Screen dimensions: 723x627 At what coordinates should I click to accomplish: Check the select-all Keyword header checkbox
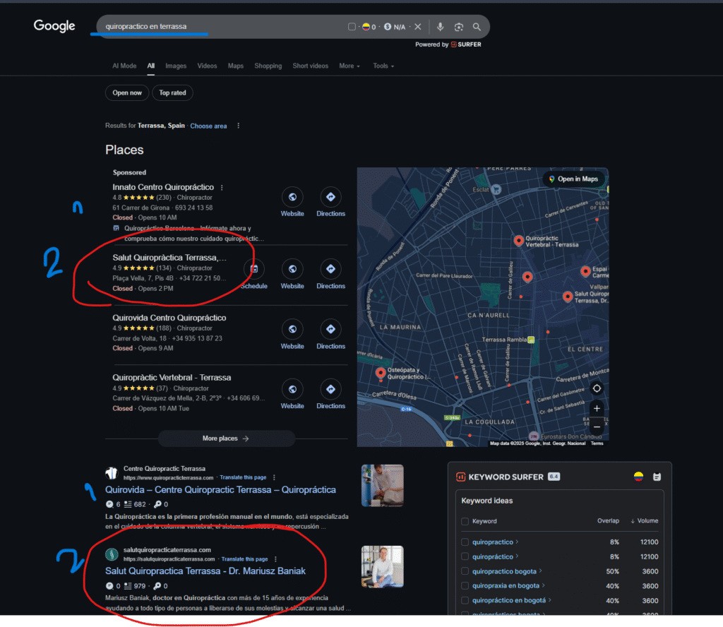[465, 521]
